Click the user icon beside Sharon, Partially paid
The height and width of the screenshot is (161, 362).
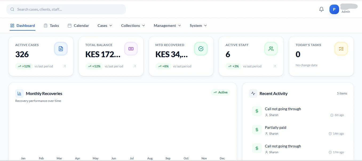click(266, 134)
